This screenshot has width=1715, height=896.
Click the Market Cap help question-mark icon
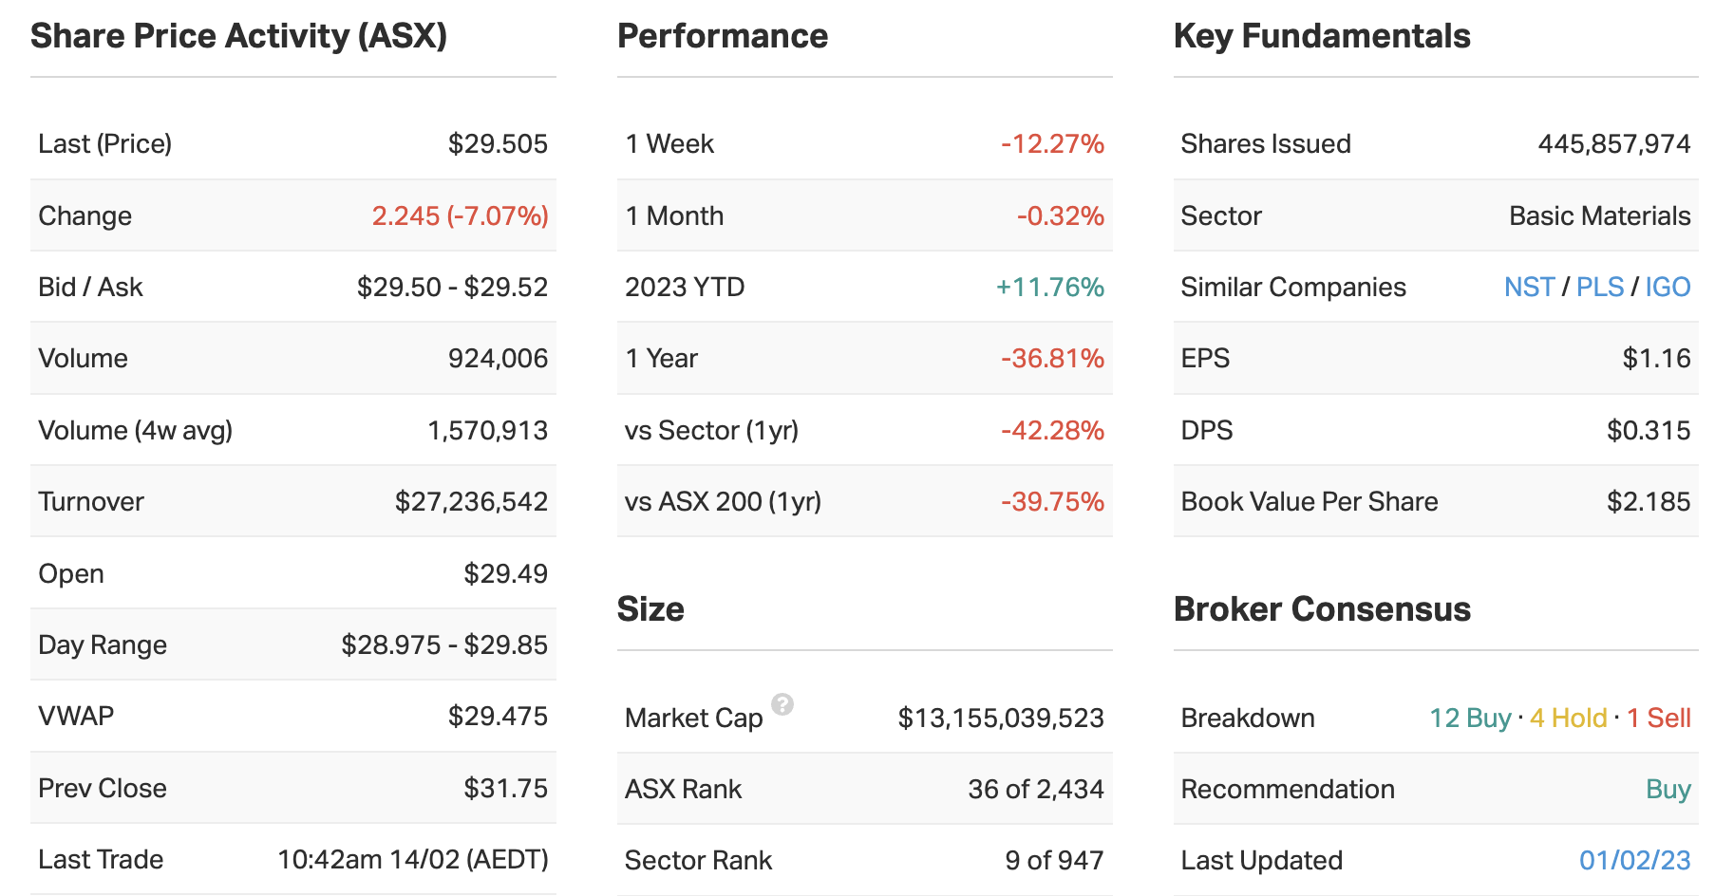pos(782,704)
